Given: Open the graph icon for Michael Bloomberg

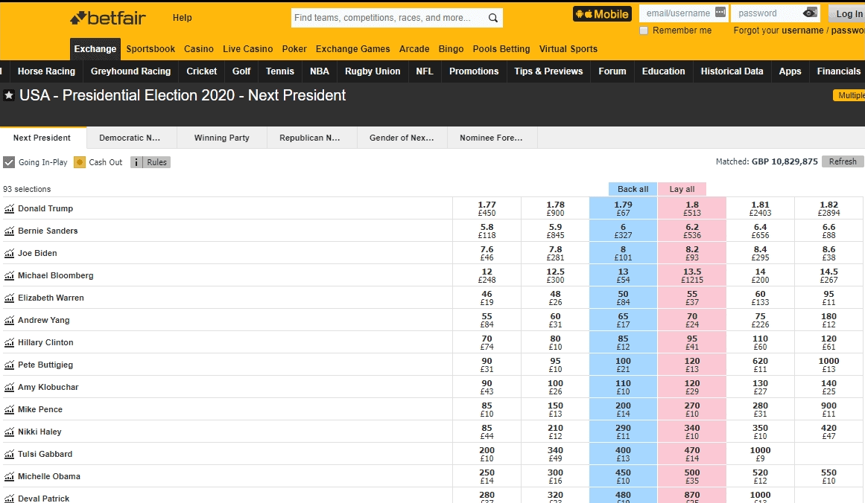Looking at the screenshot, I should point(9,275).
